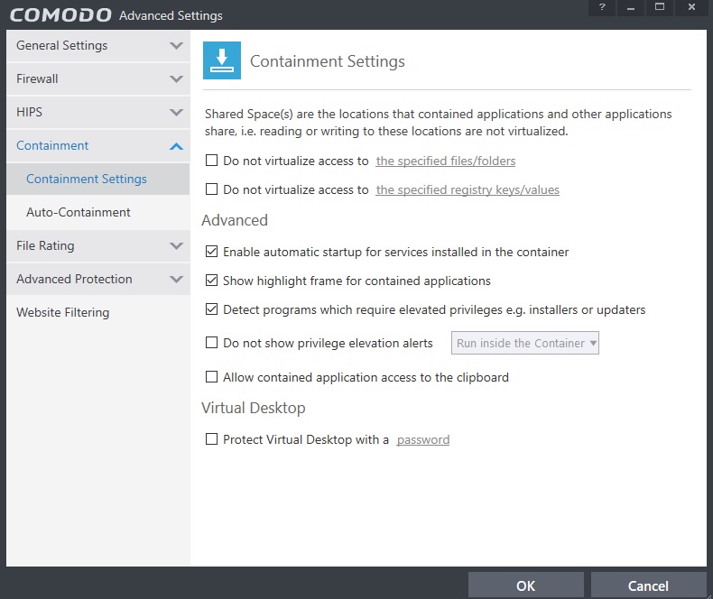Viewport: 713px width, 599px height.
Task: Click the password link
Action: click(x=423, y=440)
